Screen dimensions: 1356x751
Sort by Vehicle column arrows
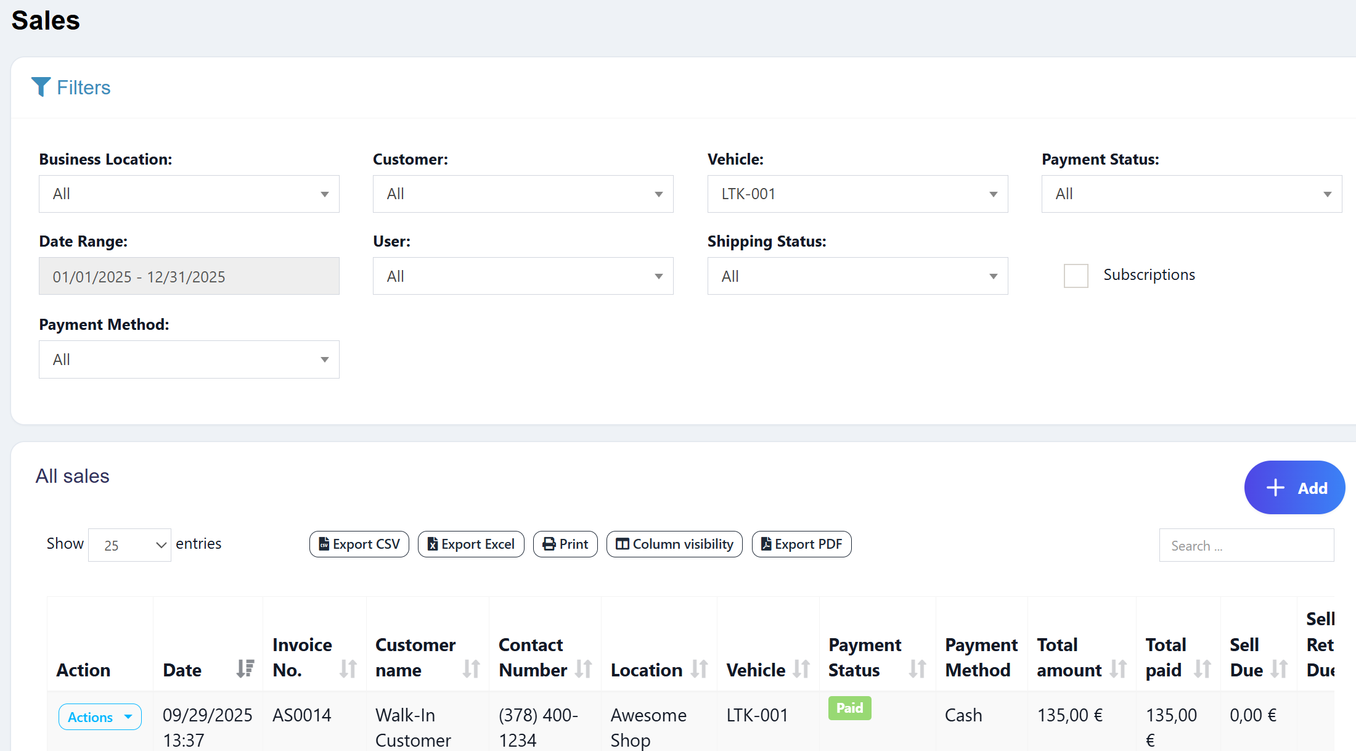pos(801,669)
